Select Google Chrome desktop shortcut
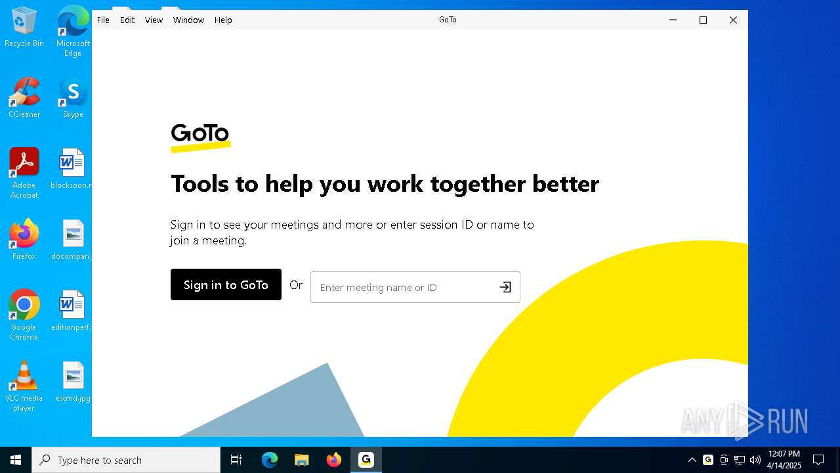The height and width of the screenshot is (473, 840). pyautogui.click(x=24, y=315)
